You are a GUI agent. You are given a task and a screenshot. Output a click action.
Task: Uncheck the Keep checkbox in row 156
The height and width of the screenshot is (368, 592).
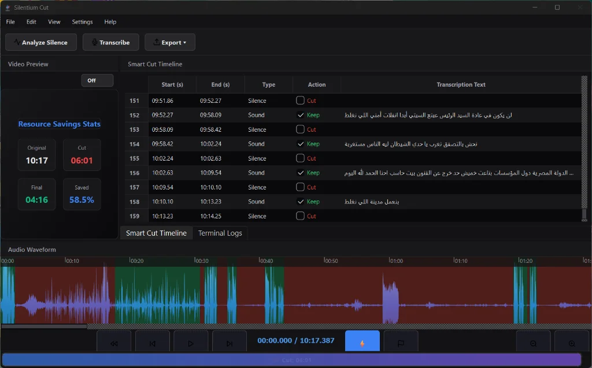(x=300, y=173)
